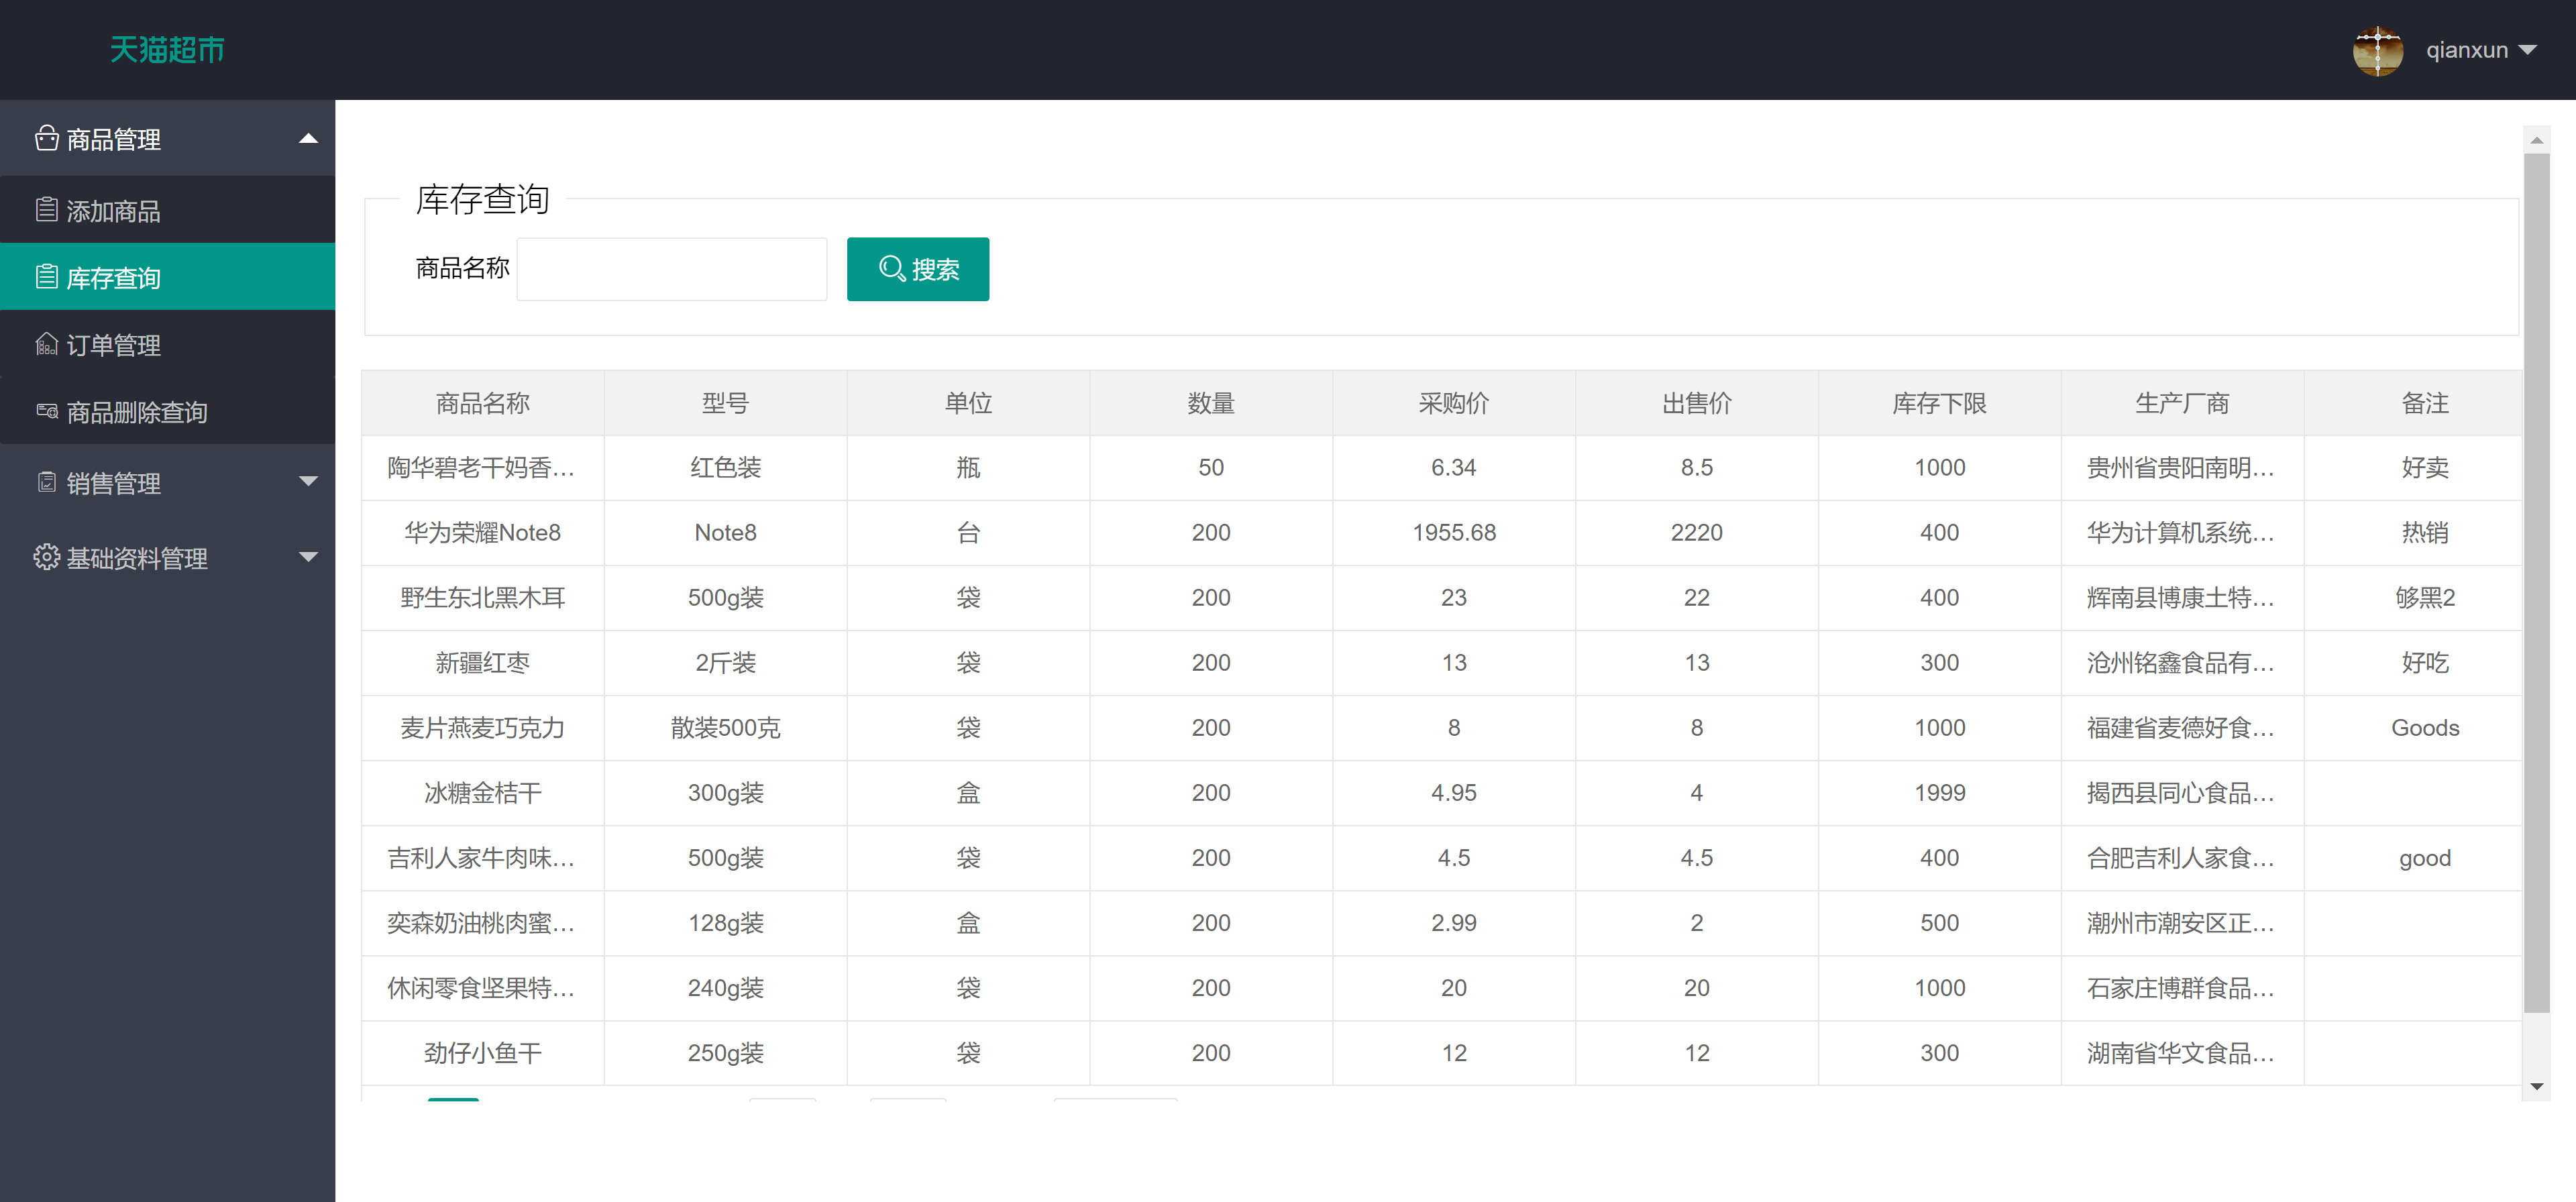Collapse the 商品管理 section
The image size is (2576, 1202).
point(308,138)
